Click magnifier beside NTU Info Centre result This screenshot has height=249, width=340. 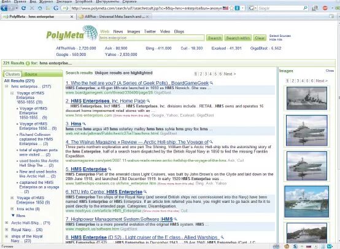(145, 192)
